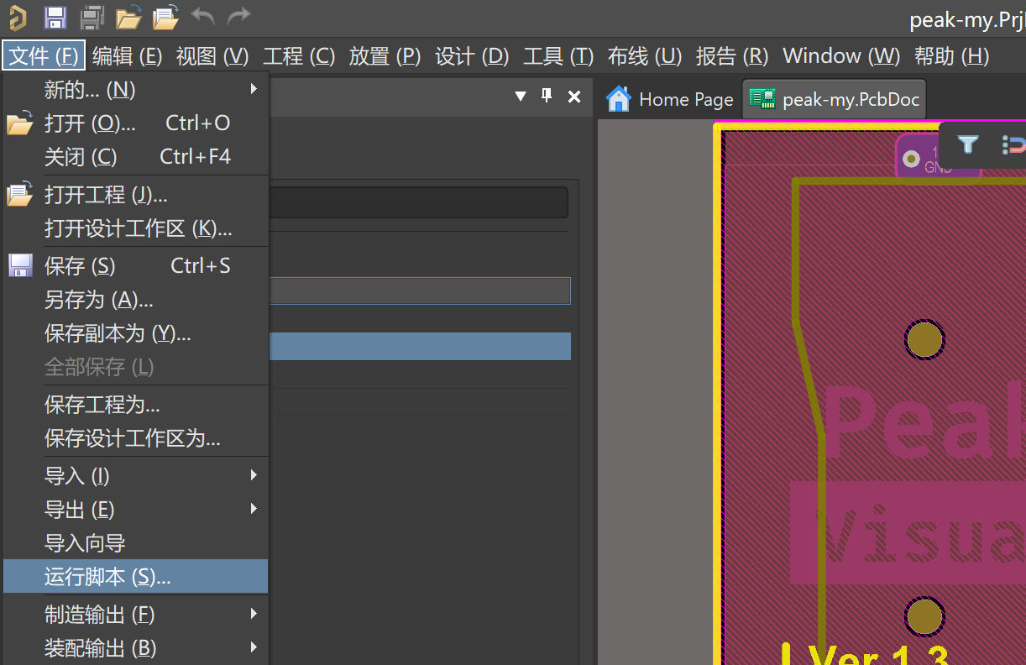Click the Save floppy disk icon in the quick-access bar
Screen dimensions: 1026x665
(55, 16)
